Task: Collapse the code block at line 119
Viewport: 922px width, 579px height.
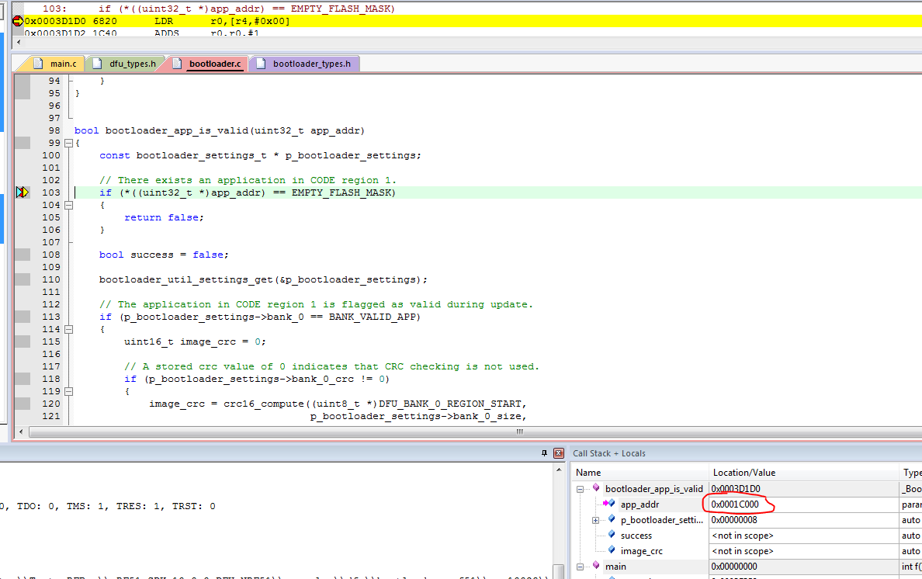Action: coord(69,391)
